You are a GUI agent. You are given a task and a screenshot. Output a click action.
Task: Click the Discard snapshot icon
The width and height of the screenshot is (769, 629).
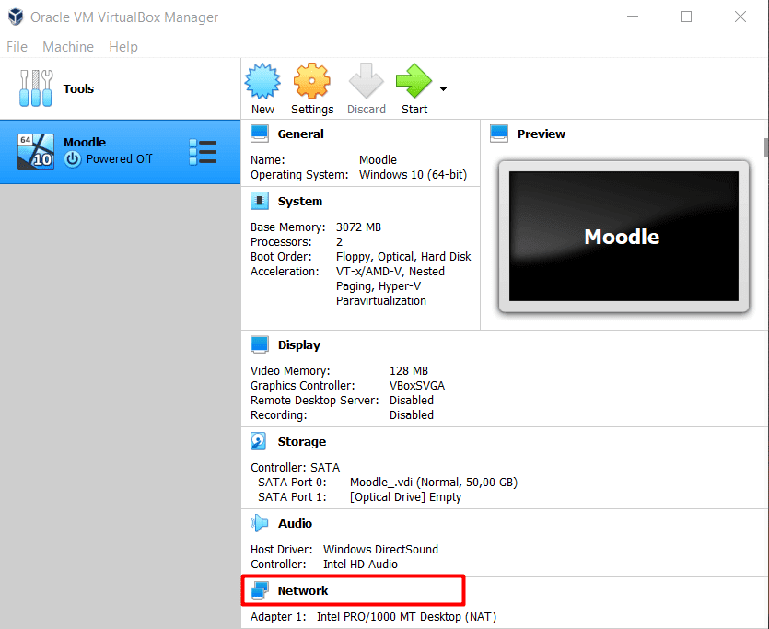point(366,81)
